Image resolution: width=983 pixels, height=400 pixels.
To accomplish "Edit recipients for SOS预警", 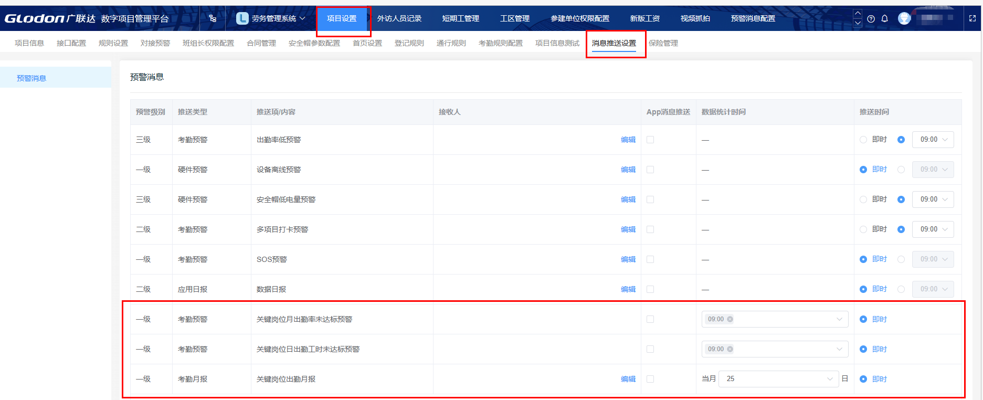I will (x=628, y=259).
